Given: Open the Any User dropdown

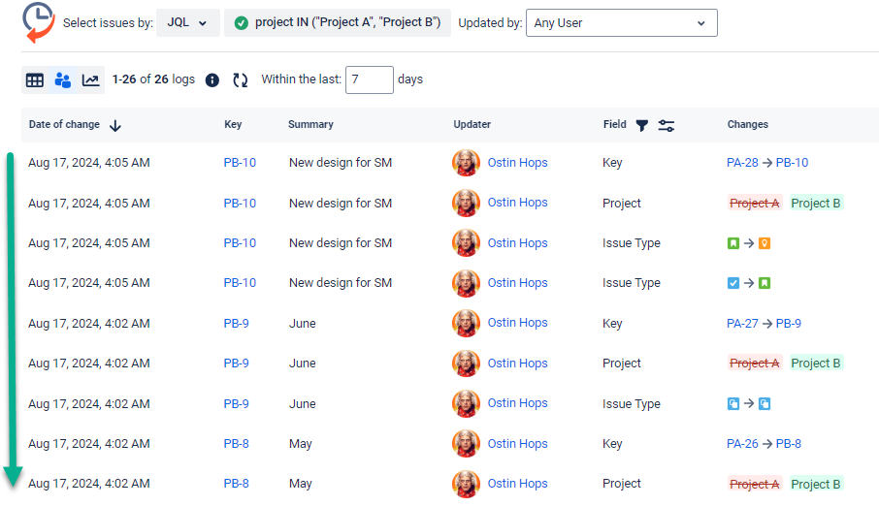Looking at the screenshot, I should 621,22.
